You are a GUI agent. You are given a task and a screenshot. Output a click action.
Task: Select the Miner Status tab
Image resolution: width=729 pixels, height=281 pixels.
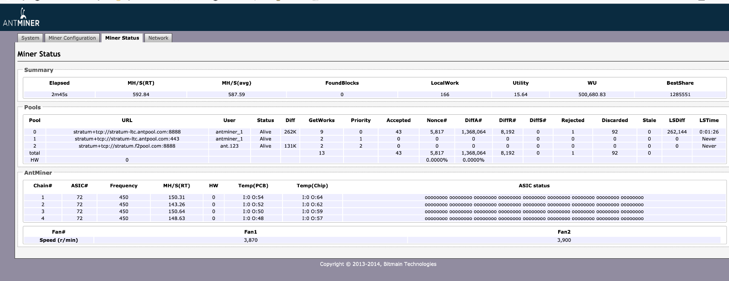pyautogui.click(x=122, y=38)
